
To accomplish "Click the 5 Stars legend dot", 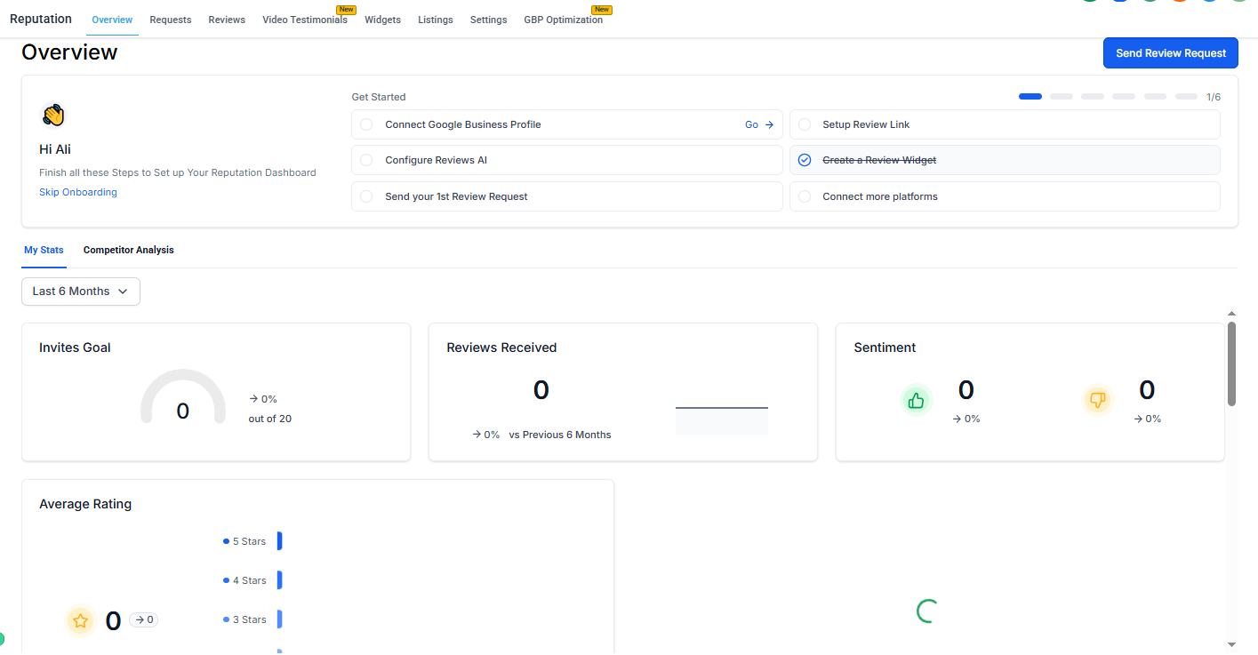I will point(227,541).
